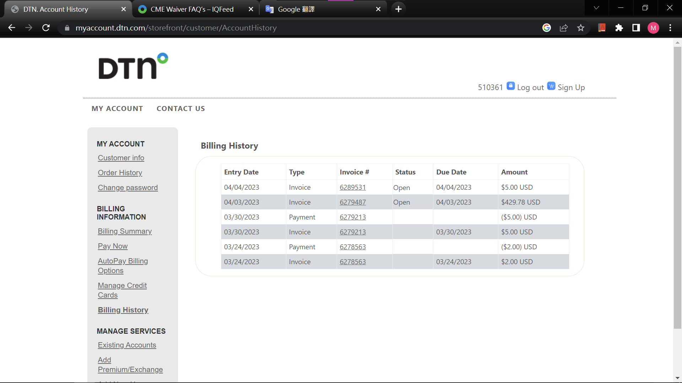682x383 pixels.
Task: Open payment 6278563 link
Action: click(x=353, y=247)
